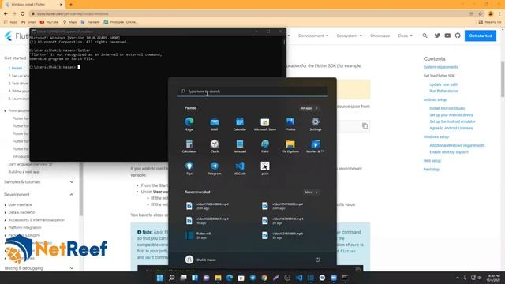Viewport: 505px width, 284px height.
Task: Bookmark this page with the star
Action: tap(481, 14)
